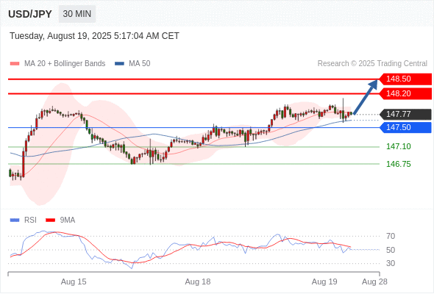Viewport: 434px width, 294px height.
Task: Click the Aug 19 date axis label
Action: (x=324, y=282)
